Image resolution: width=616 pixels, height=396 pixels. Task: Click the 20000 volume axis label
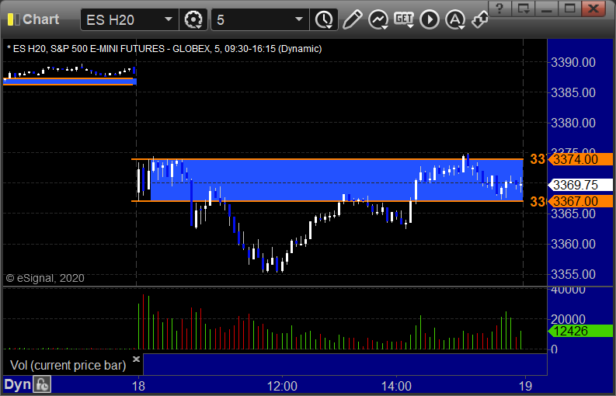pos(568,319)
